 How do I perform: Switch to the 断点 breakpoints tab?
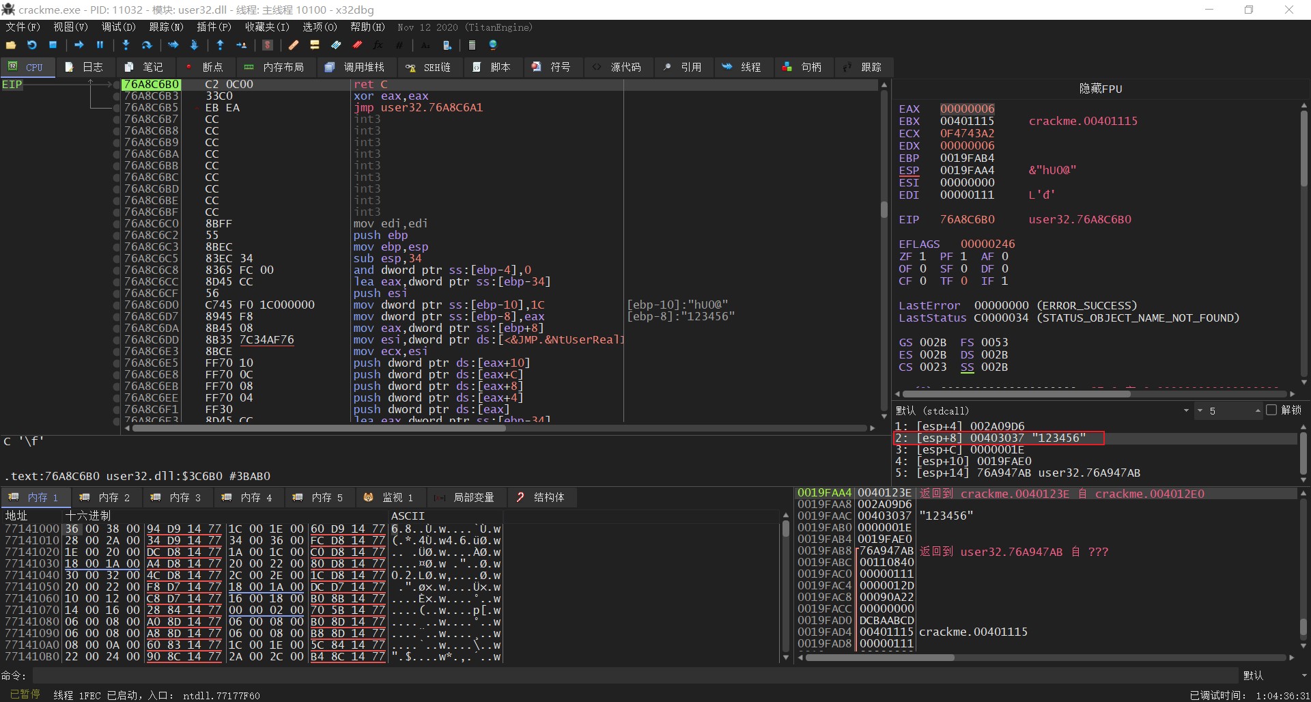tap(205, 67)
